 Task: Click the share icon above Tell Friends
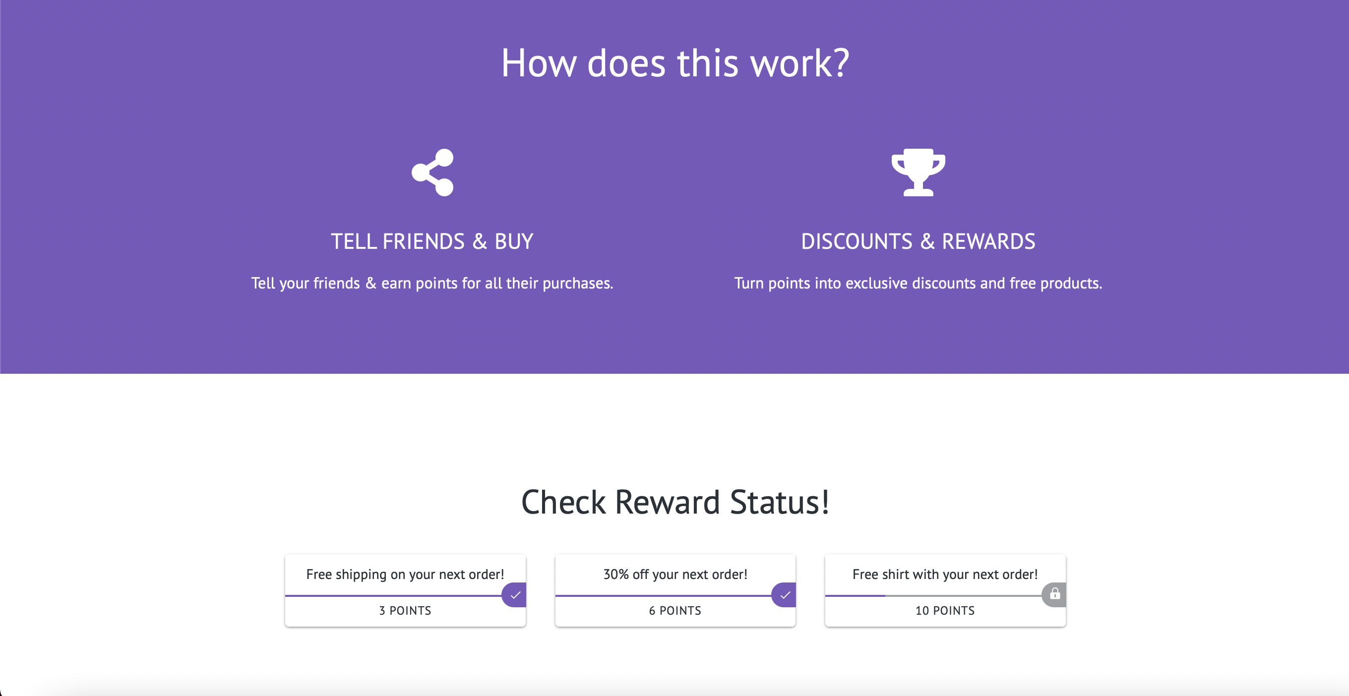click(432, 172)
